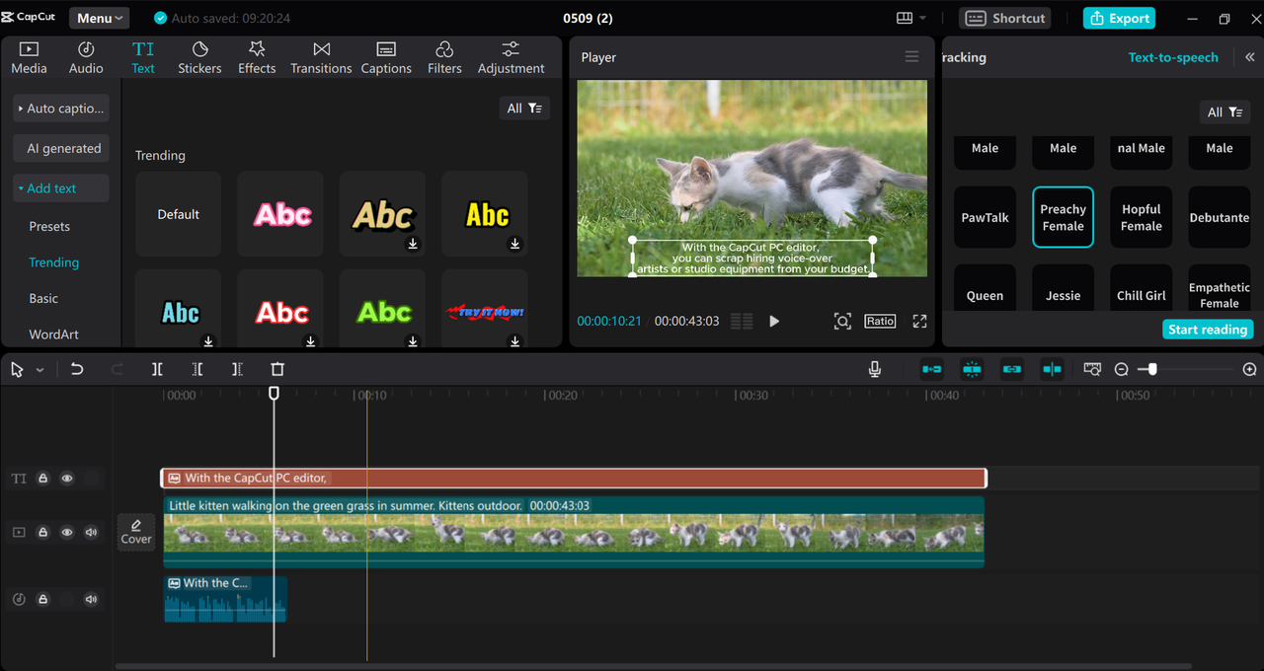Hide the text track with eye icon
The width and height of the screenshot is (1264, 671).
coord(67,479)
